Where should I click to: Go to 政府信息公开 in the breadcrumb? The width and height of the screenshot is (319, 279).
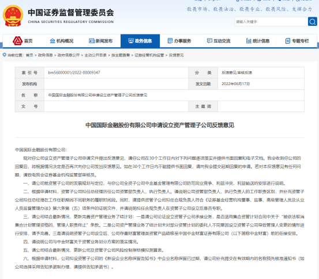pos(69,55)
